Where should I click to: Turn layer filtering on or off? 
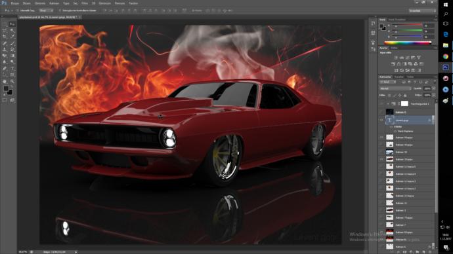(x=435, y=81)
